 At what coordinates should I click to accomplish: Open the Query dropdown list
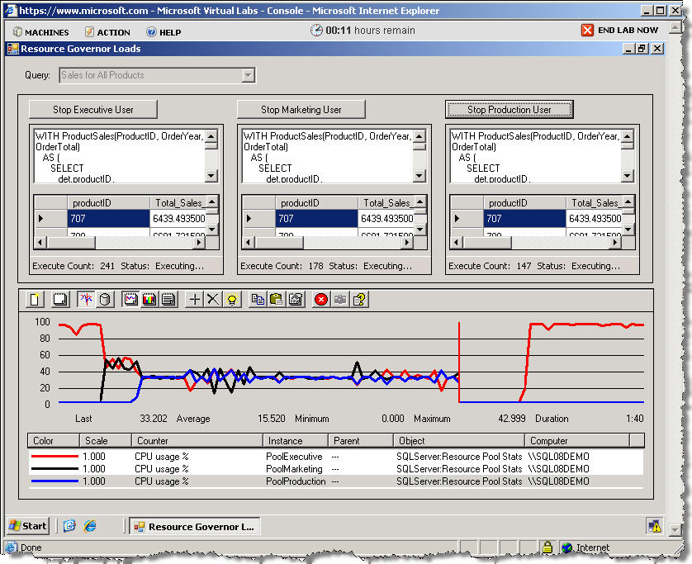tap(248, 75)
